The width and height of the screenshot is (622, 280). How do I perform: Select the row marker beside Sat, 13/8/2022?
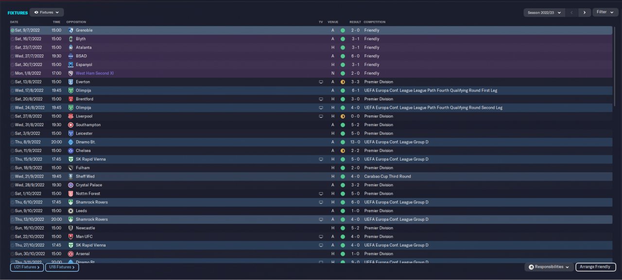click(13, 82)
